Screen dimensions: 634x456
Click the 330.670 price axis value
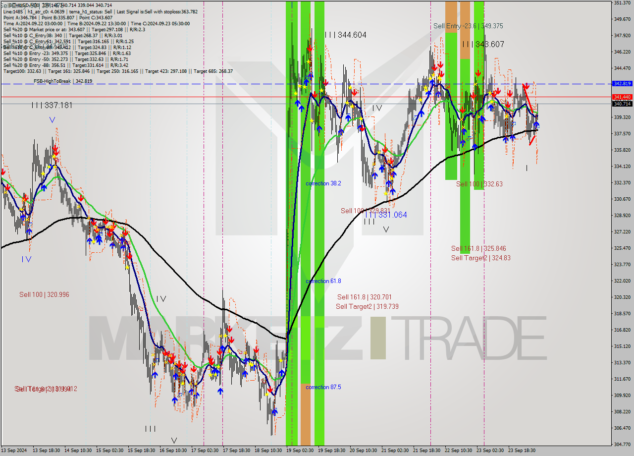pyautogui.click(x=622, y=199)
